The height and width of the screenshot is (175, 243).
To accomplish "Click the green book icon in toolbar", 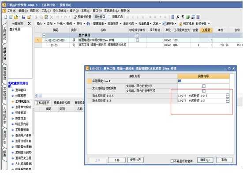I will pyautogui.click(x=188, y=17).
